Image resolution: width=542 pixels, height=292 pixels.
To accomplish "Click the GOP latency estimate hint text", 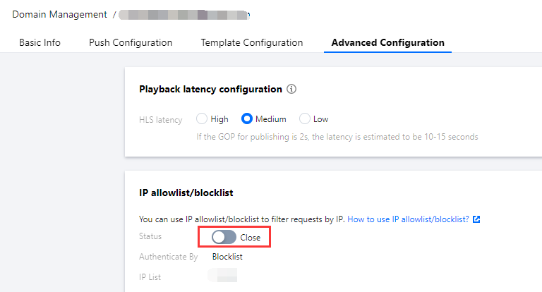I will [x=337, y=136].
